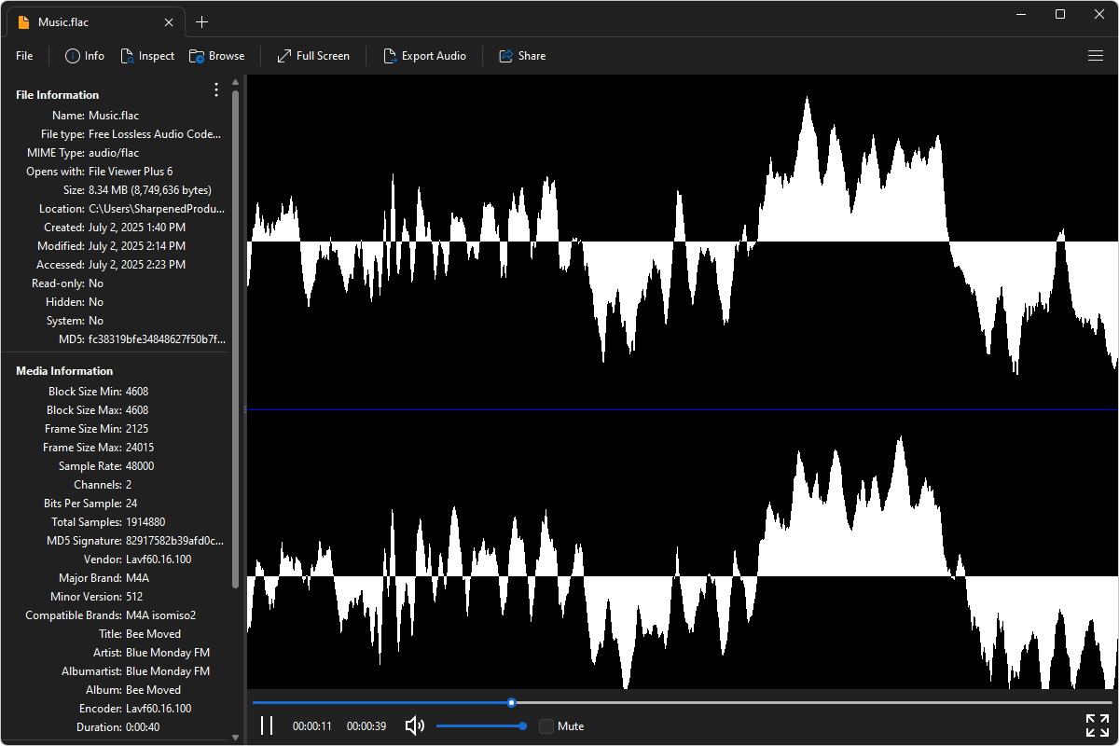The width and height of the screenshot is (1119, 746).
Task: Click the sidebar splitter handle
Action: click(244, 409)
